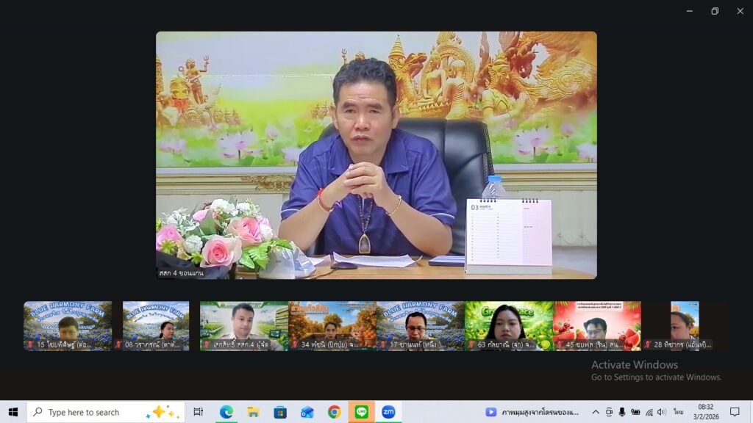Open the LINE app in the taskbar
The height and width of the screenshot is (423, 753).
click(x=361, y=412)
